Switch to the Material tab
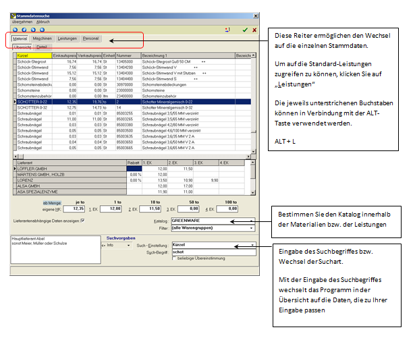Viewport: 413px width, 338px height. tap(20, 38)
